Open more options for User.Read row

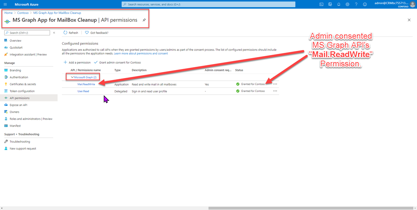coord(275,91)
